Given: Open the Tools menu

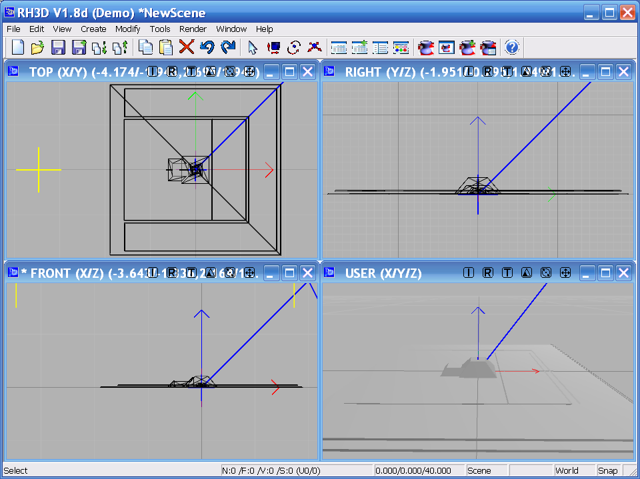Looking at the screenshot, I should pyautogui.click(x=160, y=29).
